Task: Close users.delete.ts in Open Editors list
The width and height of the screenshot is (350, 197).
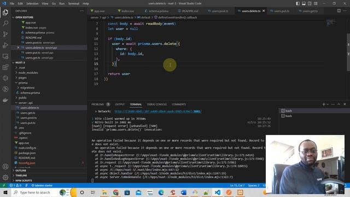Action: (x=18, y=48)
